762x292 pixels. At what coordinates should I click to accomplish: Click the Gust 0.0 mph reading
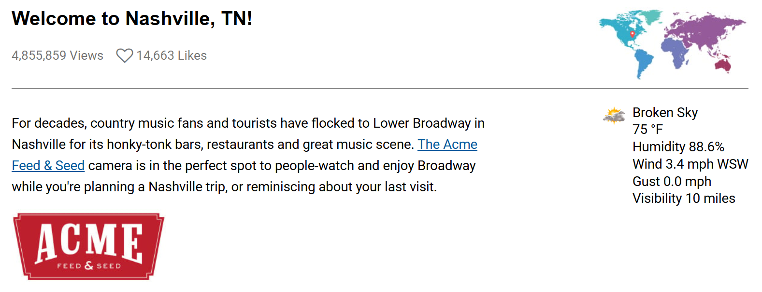672,182
